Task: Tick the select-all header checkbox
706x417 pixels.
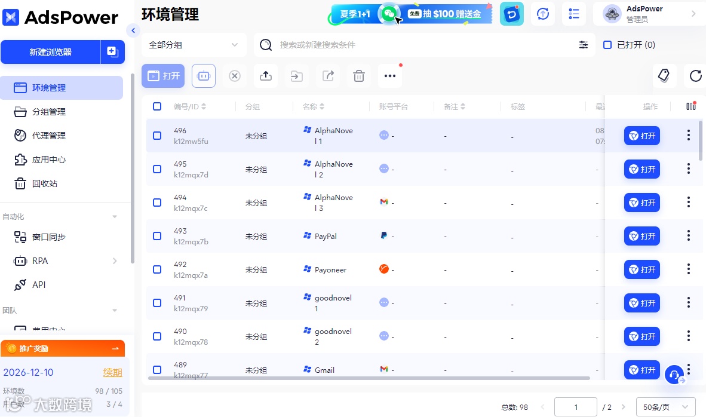Action: (157, 106)
